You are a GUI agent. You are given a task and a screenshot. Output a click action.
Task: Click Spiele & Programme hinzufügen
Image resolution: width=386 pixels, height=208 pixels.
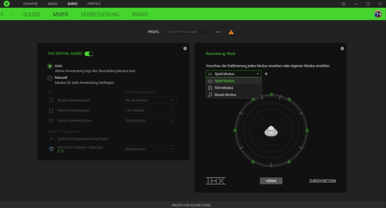83,139
